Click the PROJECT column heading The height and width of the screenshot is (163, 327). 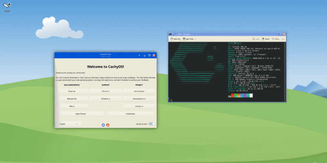coord(139,85)
